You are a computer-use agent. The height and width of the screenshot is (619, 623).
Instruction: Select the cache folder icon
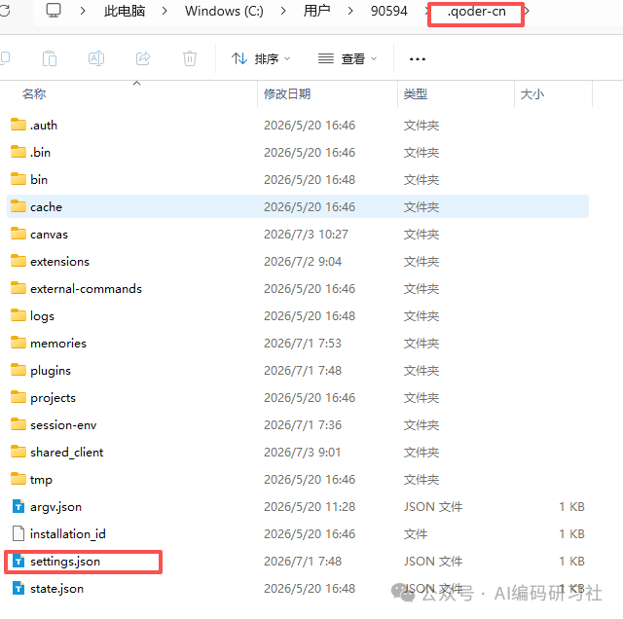click(x=18, y=206)
